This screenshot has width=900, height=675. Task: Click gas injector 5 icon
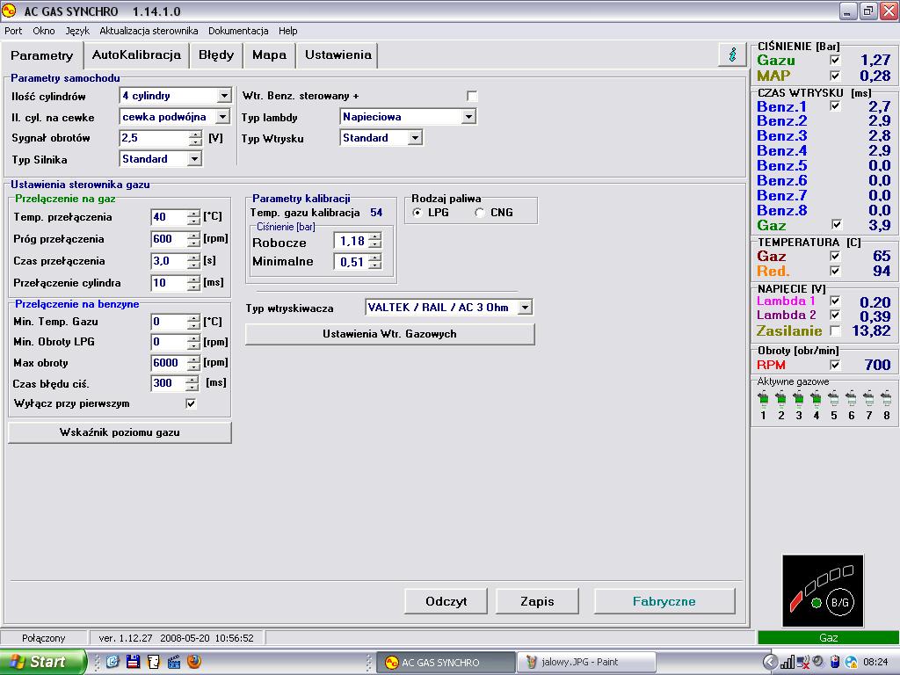click(x=833, y=398)
